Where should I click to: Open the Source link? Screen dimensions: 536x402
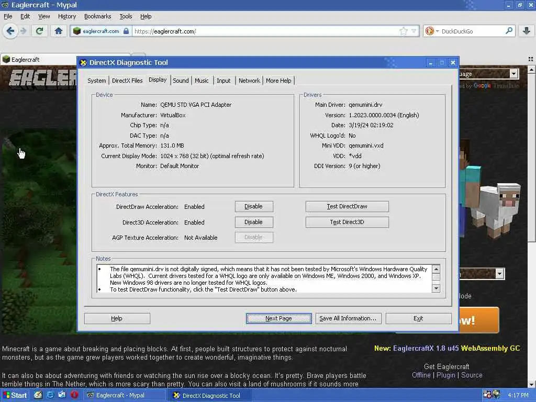472,375
